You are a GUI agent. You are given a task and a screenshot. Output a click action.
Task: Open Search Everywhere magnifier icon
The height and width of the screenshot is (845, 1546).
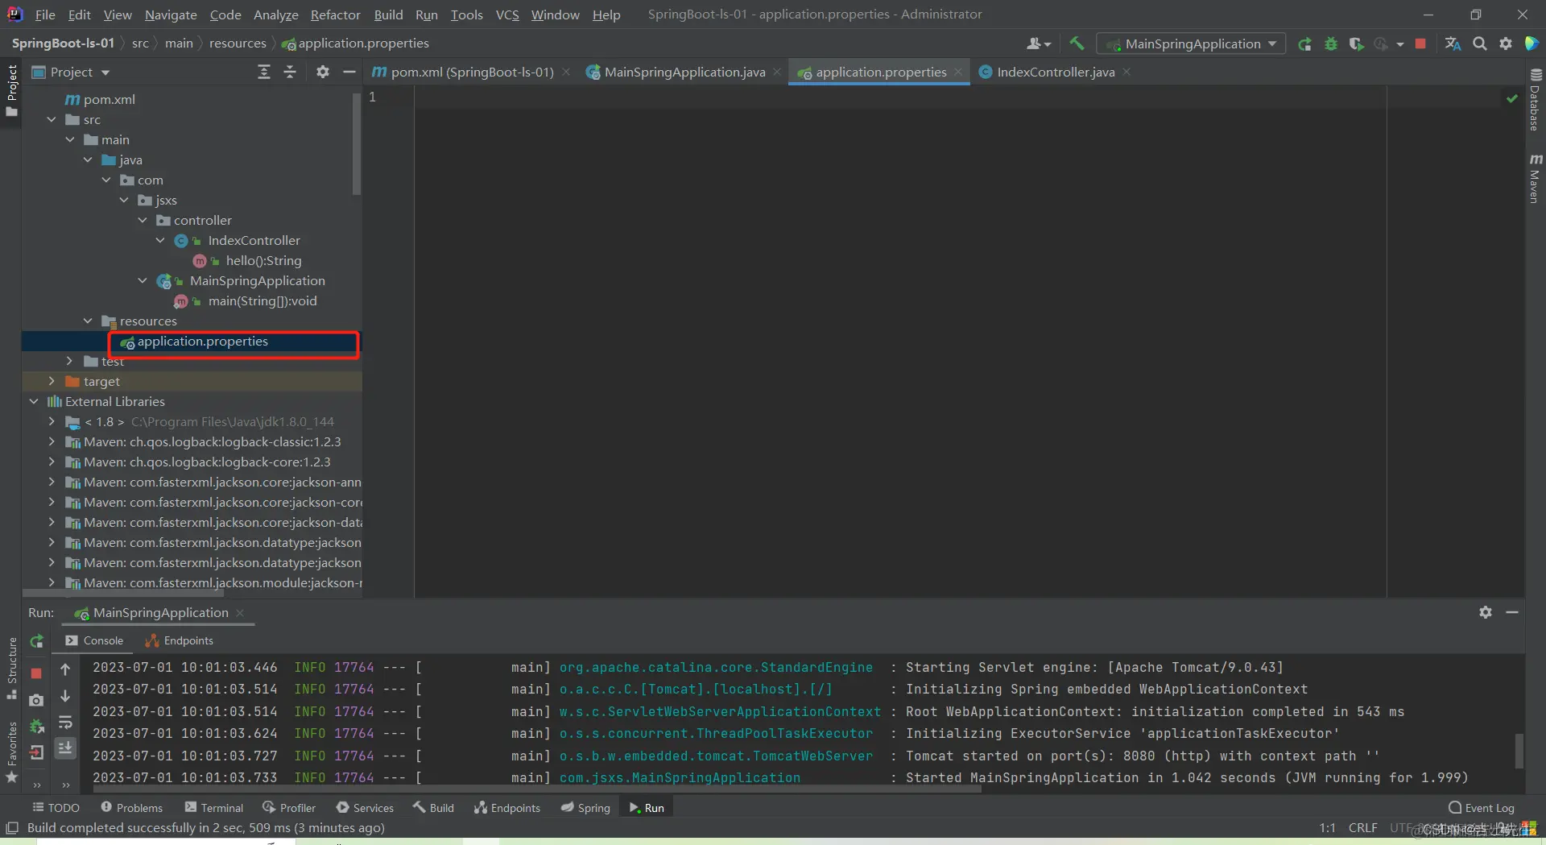tap(1480, 44)
